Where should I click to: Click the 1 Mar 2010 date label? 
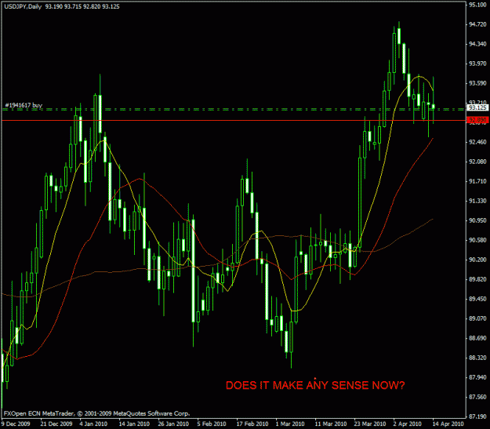point(290,424)
